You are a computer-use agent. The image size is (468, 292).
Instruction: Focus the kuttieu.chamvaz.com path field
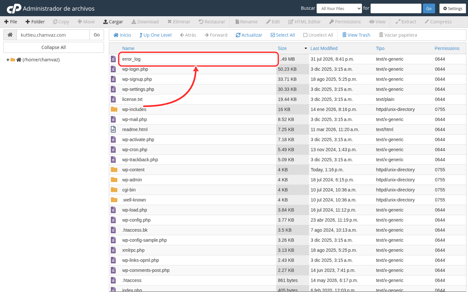pyautogui.click(x=53, y=35)
